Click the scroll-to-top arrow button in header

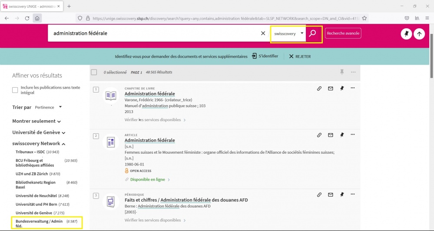(419, 34)
